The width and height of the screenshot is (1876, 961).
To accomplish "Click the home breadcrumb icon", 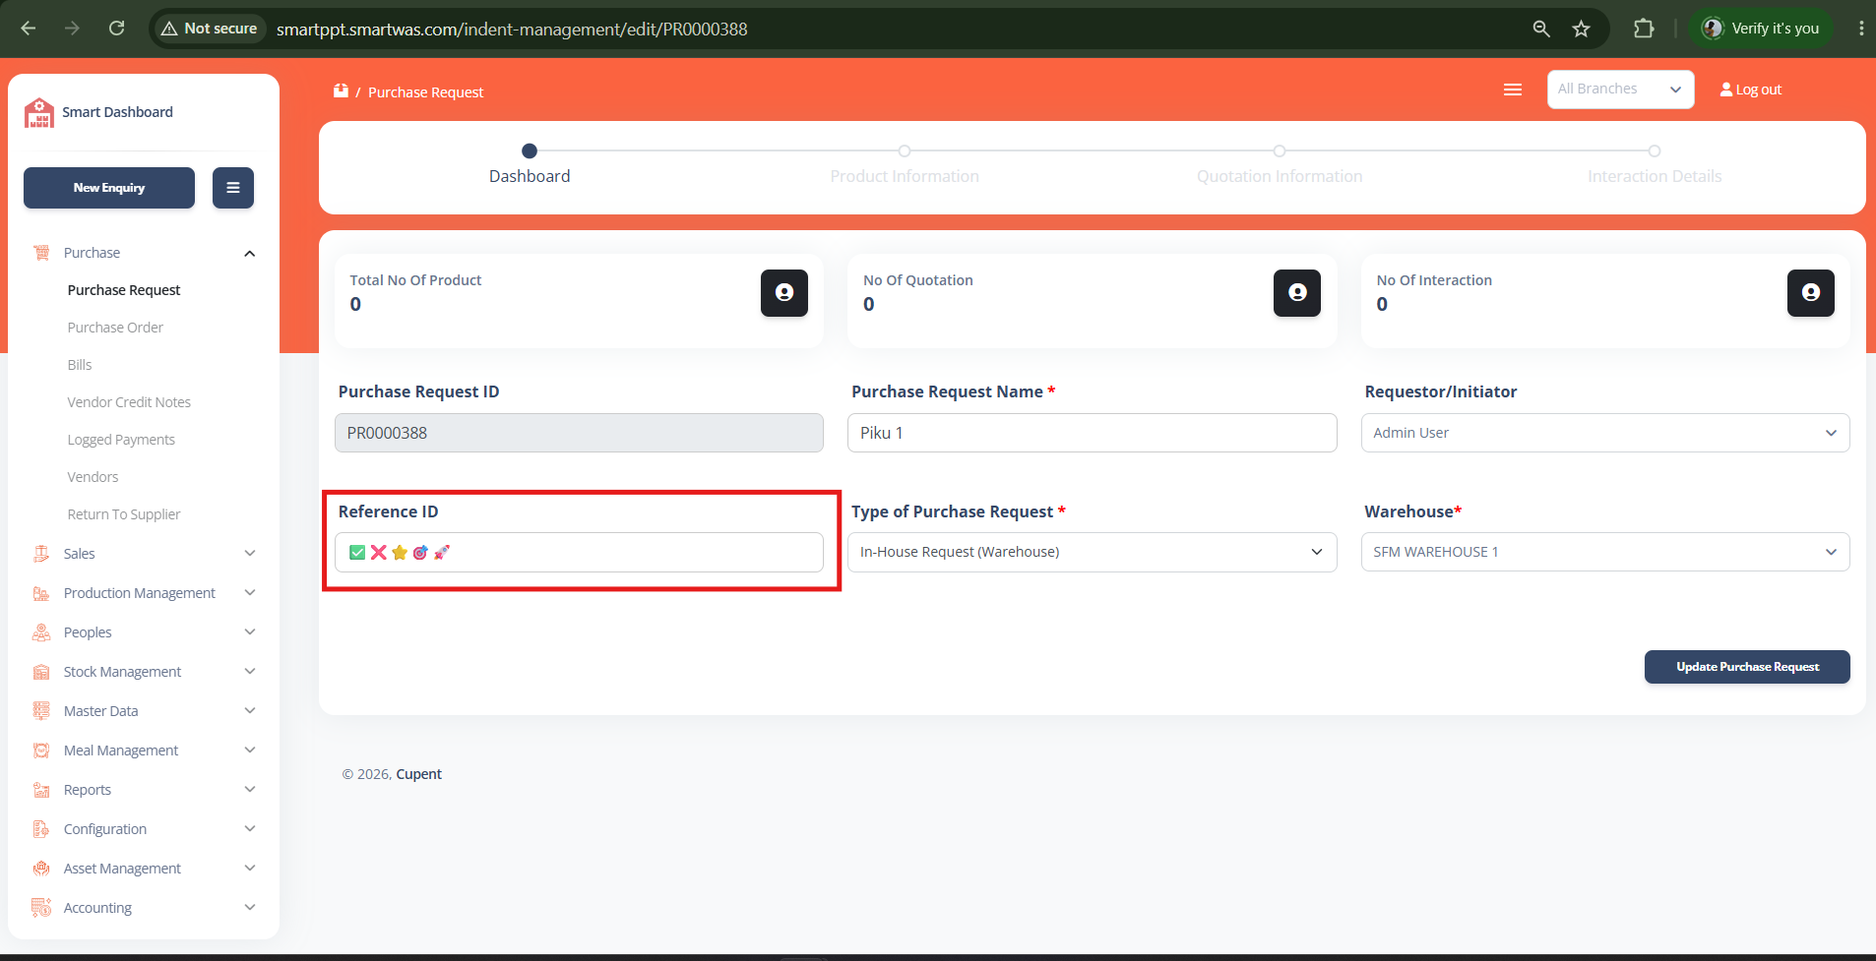I will click(341, 90).
